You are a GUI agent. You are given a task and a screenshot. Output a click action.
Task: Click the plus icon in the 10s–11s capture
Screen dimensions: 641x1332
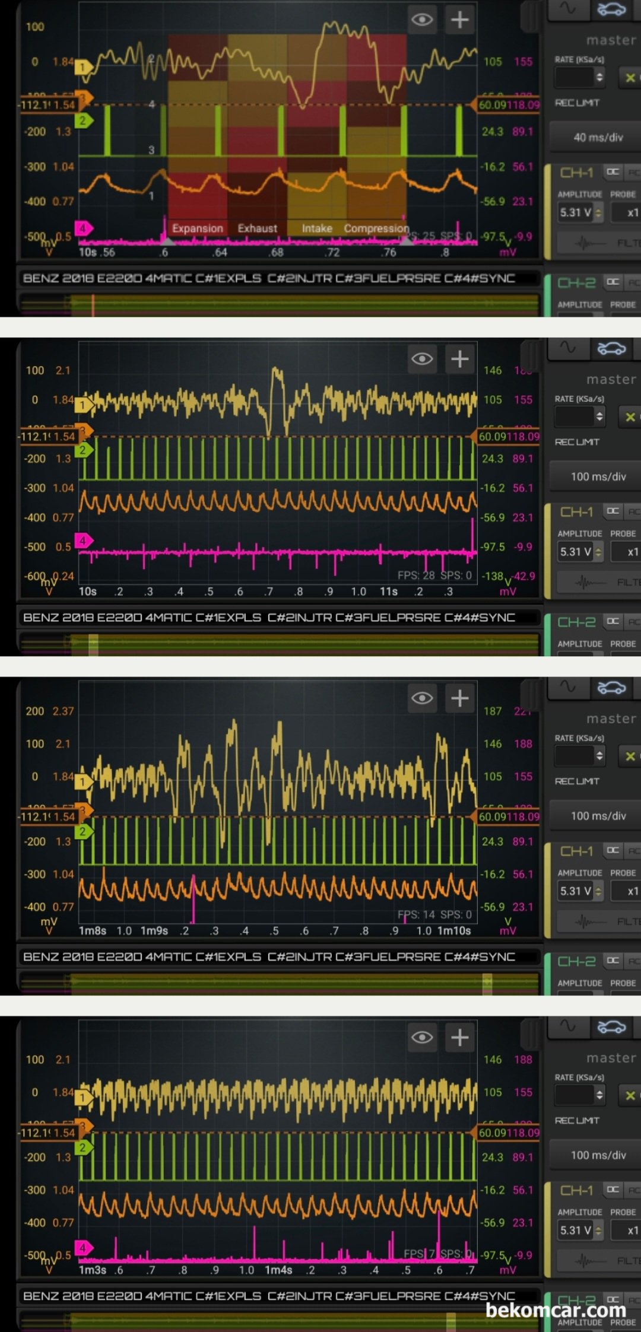(x=460, y=359)
